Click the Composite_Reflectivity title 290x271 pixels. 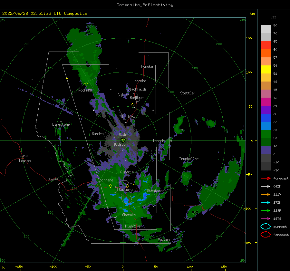click(x=145, y=5)
